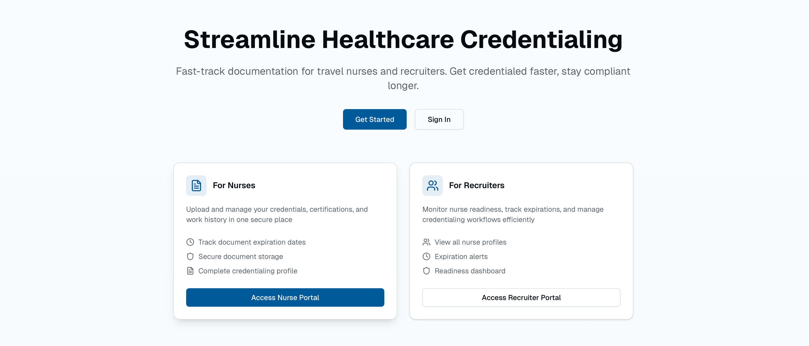Click the Secure document storage text
Viewport: 809px width, 346px height.
[x=241, y=256]
